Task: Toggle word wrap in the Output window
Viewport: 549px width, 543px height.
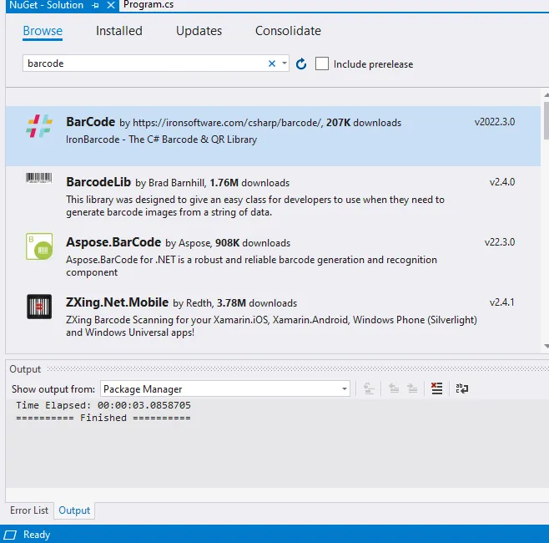Action: point(461,388)
